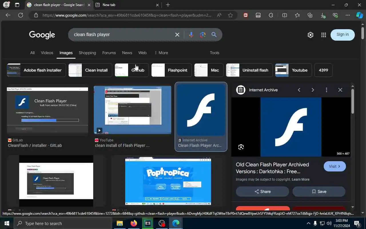Open the red extension icon in toolbar

[246, 15]
